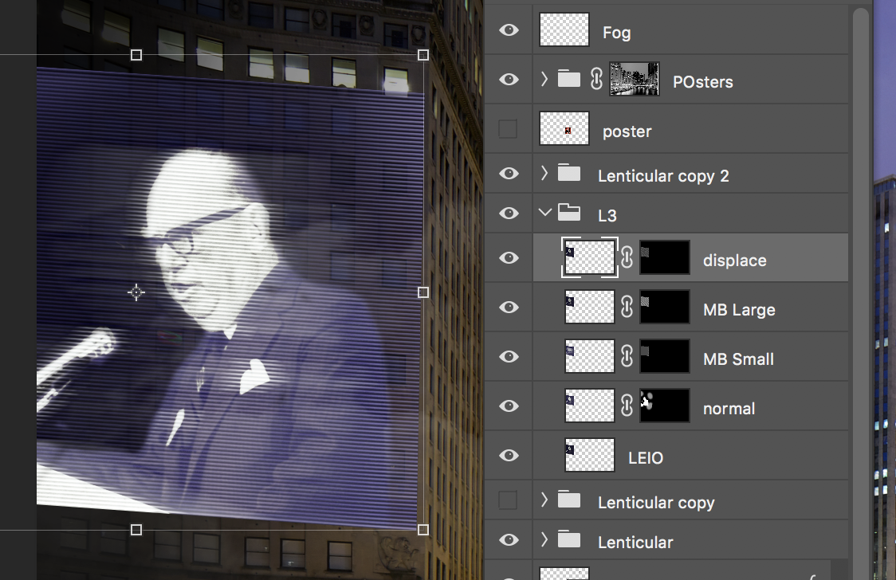Click the Lenticular copy group name

[x=656, y=503]
